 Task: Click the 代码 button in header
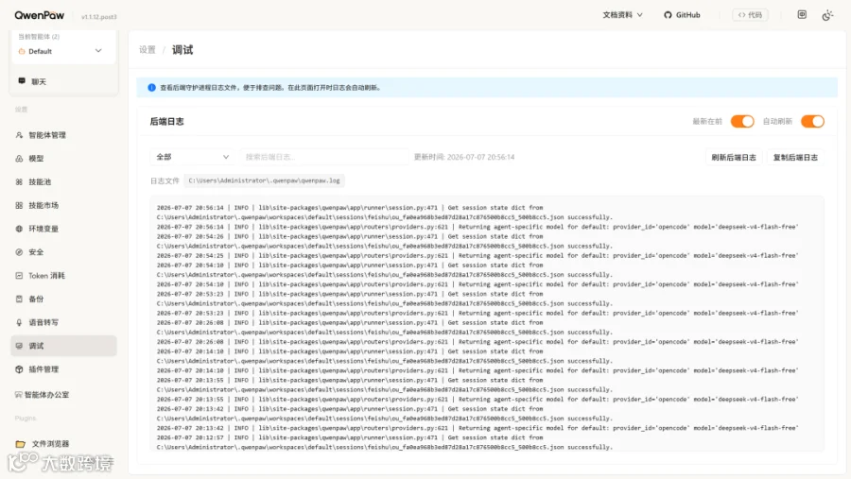(x=750, y=15)
